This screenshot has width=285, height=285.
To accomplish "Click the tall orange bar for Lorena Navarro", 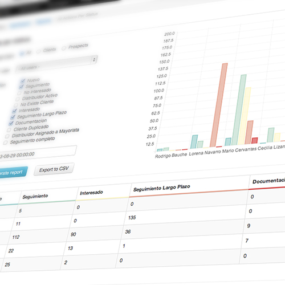I will (x=219, y=105).
